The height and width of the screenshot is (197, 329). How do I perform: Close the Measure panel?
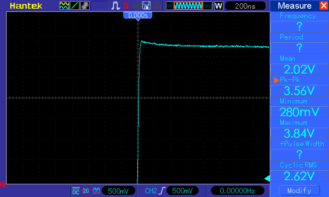point(324,5)
